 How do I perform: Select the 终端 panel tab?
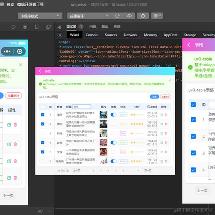117,26
